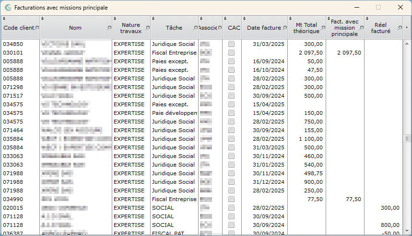This screenshot has height=236, width=412.
Task: Click the sort arrows above Nom column
Action: tap(42, 18)
